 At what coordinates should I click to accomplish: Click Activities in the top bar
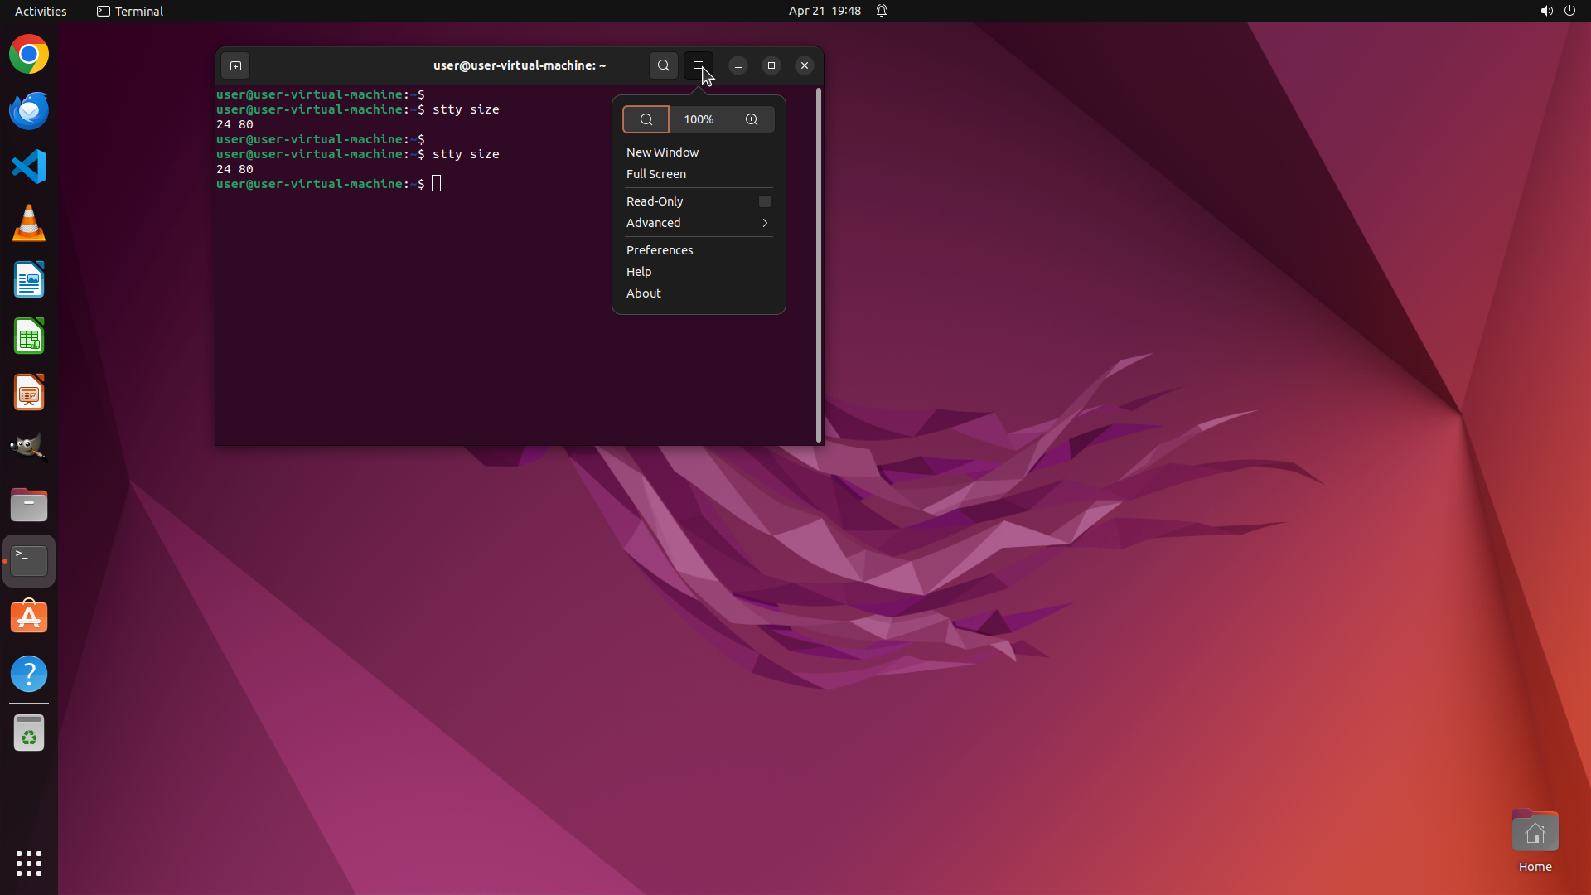point(41,11)
